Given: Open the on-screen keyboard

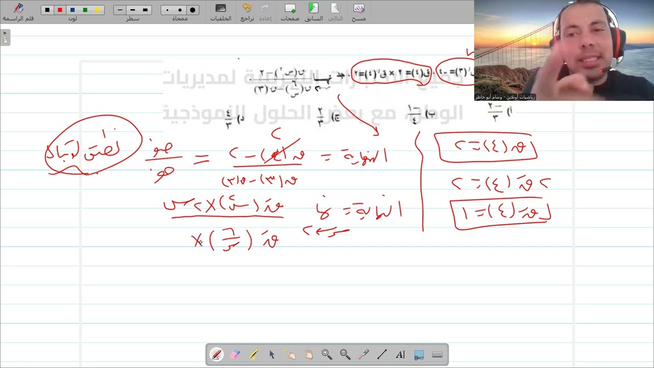Looking at the screenshot, I should [x=437, y=354].
